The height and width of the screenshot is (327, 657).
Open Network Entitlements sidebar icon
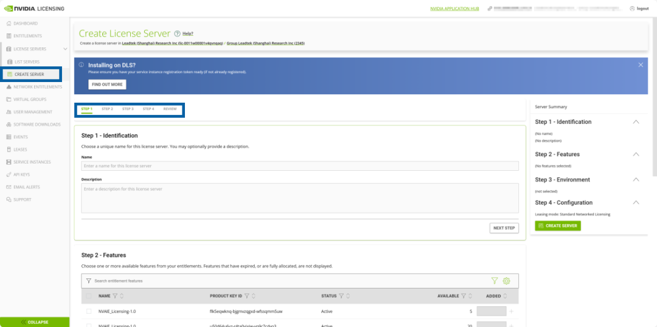pos(9,87)
